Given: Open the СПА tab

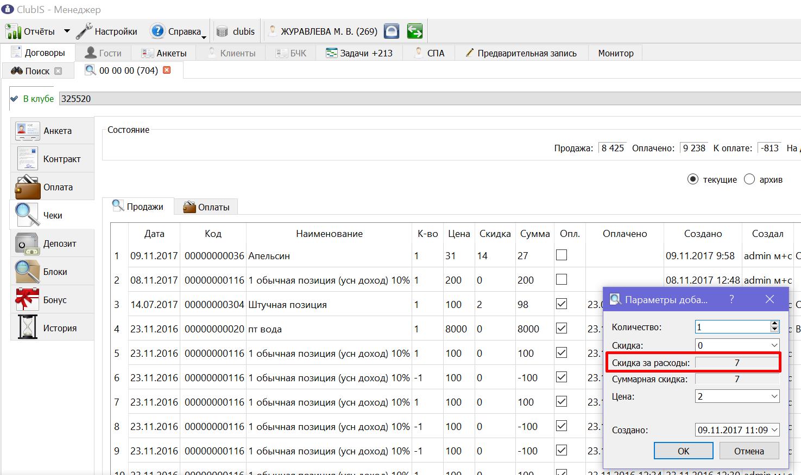Looking at the screenshot, I should (x=430, y=53).
